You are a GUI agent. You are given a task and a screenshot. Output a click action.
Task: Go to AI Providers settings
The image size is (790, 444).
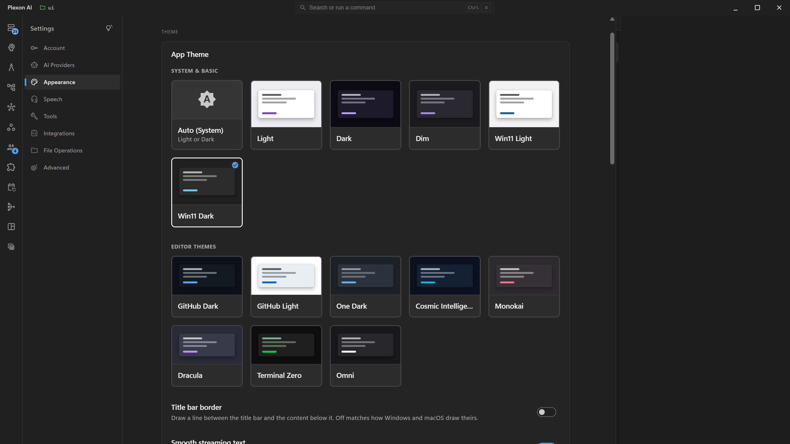pyautogui.click(x=72, y=65)
